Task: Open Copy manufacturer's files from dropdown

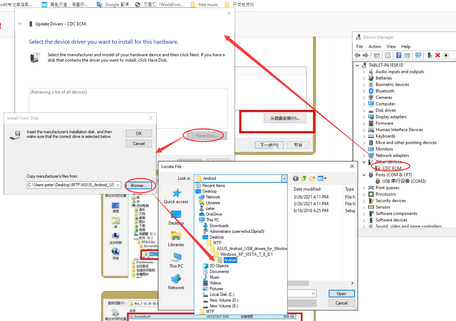Action: [x=118, y=185]
